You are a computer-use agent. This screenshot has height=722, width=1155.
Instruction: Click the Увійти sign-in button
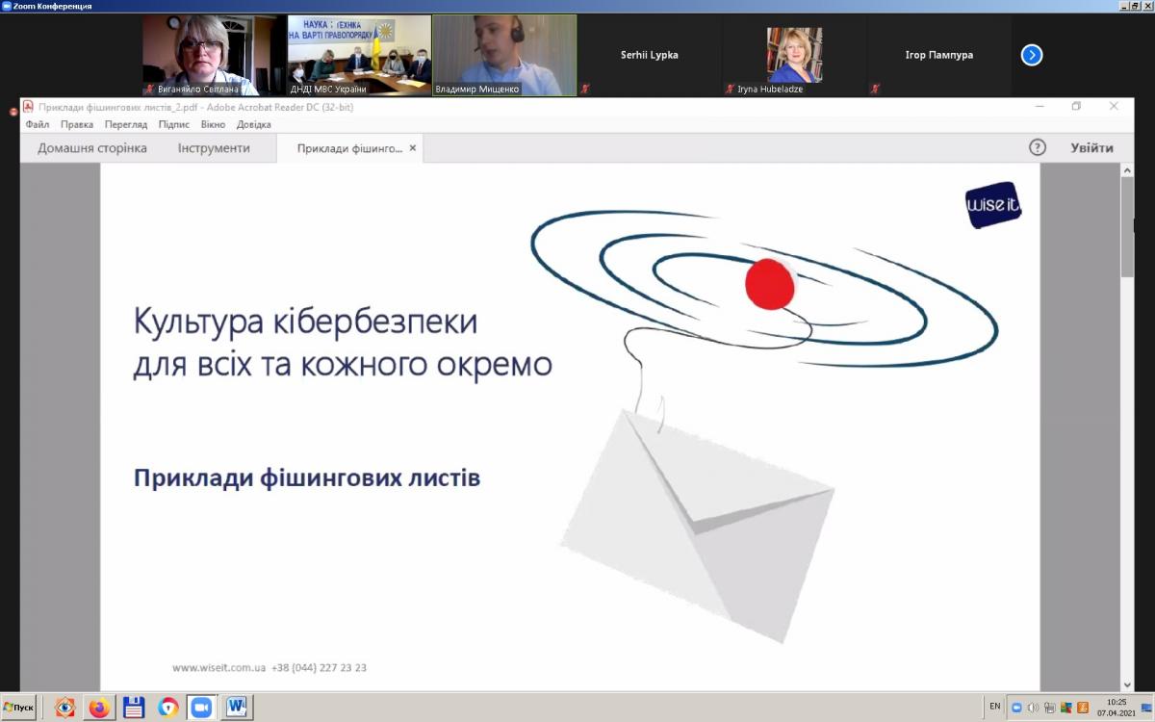pyautogui.click(x=1091, y=148)
